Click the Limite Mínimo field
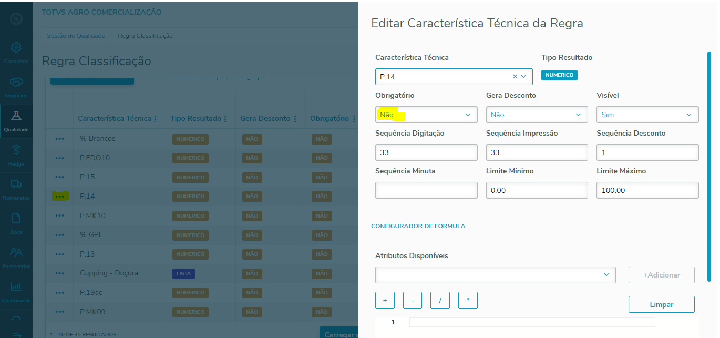This screenshot has height=338, width=720. (537, 190)
